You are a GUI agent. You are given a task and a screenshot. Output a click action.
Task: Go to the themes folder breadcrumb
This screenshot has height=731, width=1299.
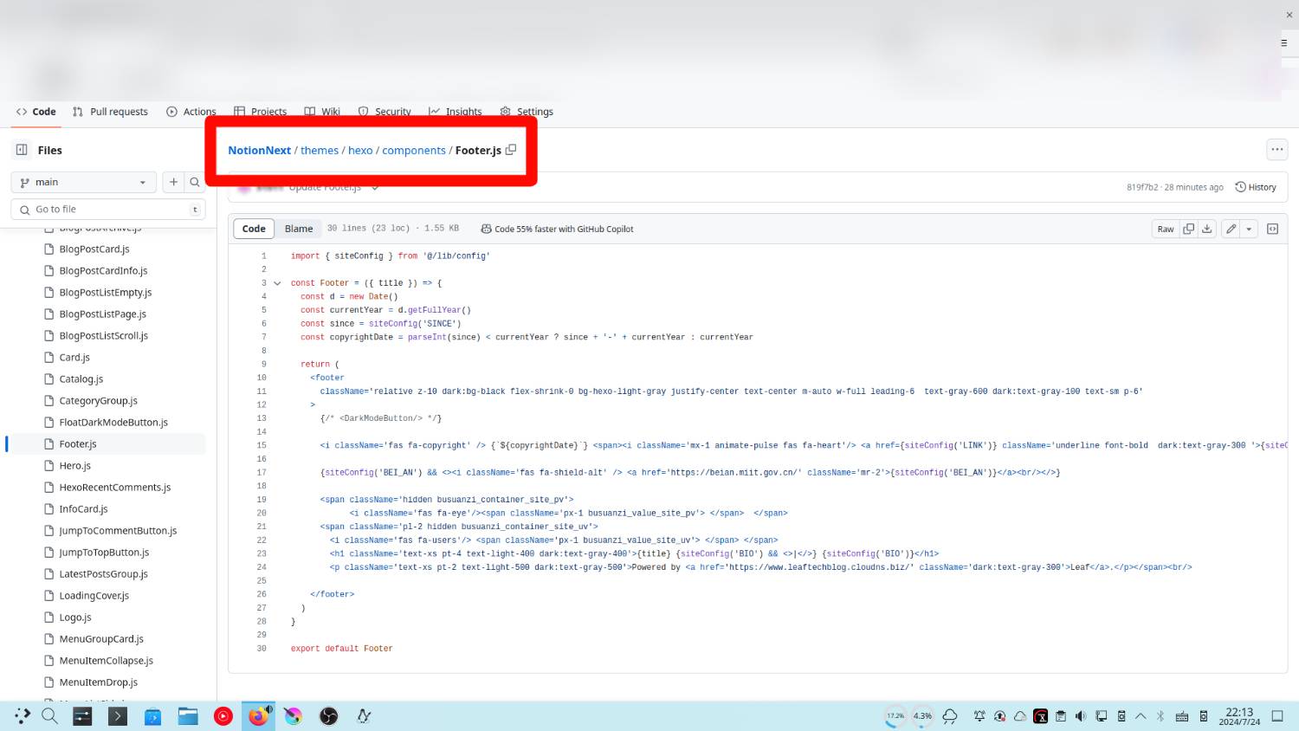[320, 150]
